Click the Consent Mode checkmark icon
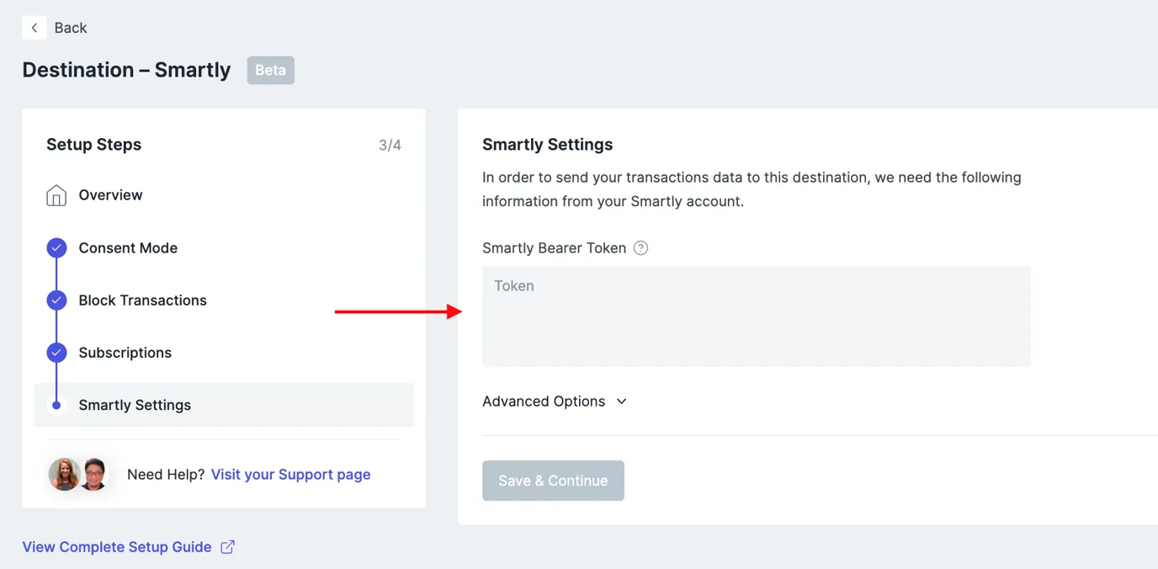The image size is (1158, 569). [x=56, y=248]
